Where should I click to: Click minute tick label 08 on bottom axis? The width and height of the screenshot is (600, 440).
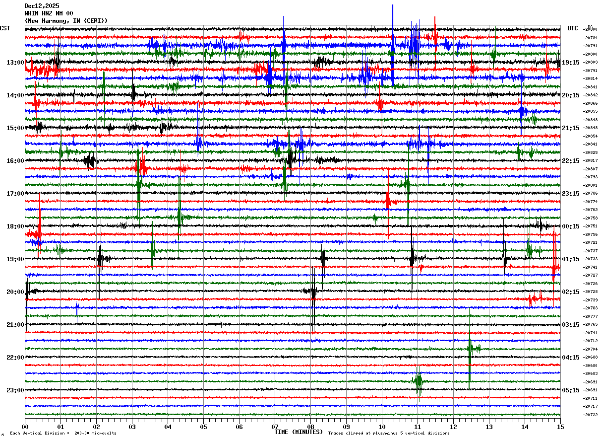pyautogui.click(x=310, y=427)
